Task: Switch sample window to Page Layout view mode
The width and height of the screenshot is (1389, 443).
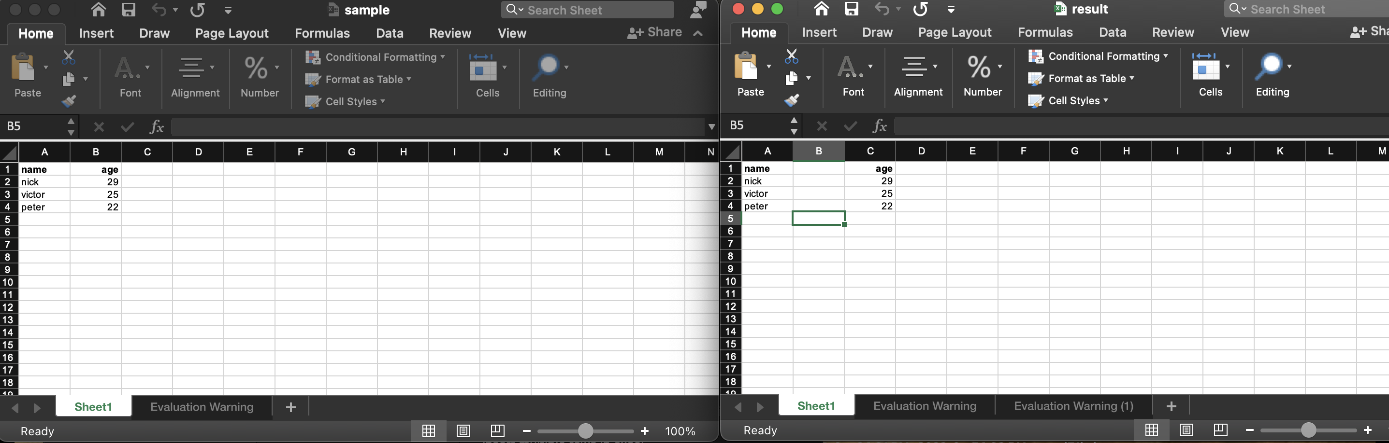Action: click(x=463, y=430)
